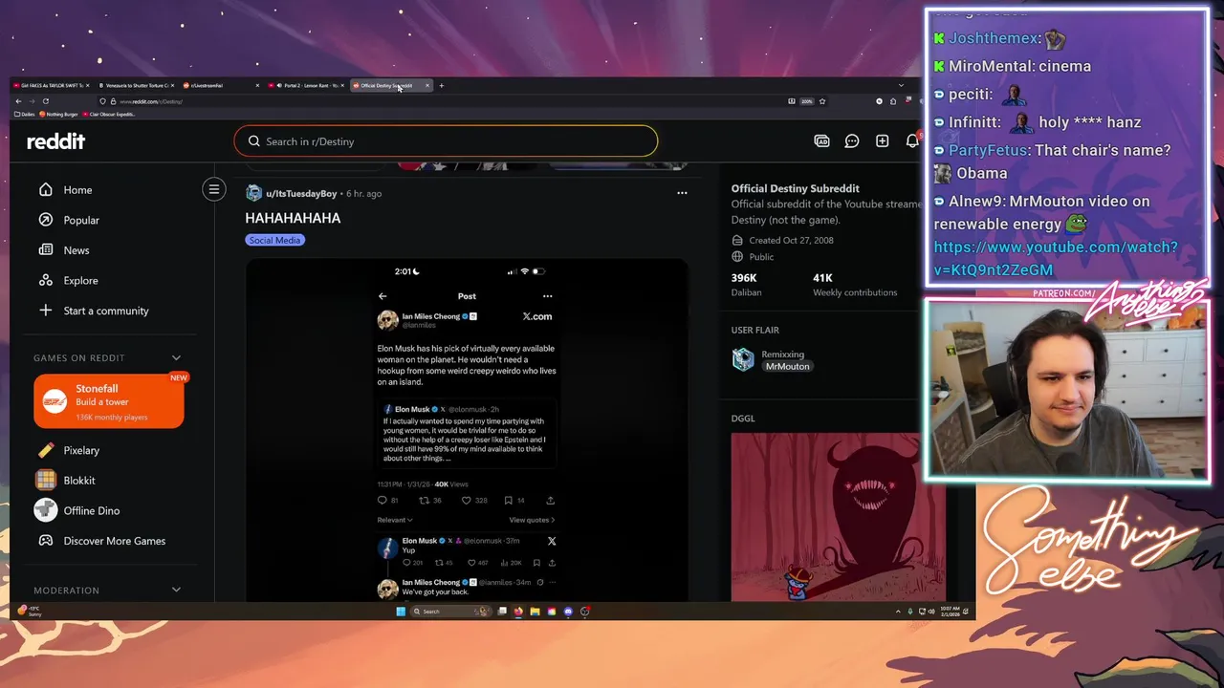Click the volume icon in system tray
The image size is (1224, 688).
(x=931, y=612)
